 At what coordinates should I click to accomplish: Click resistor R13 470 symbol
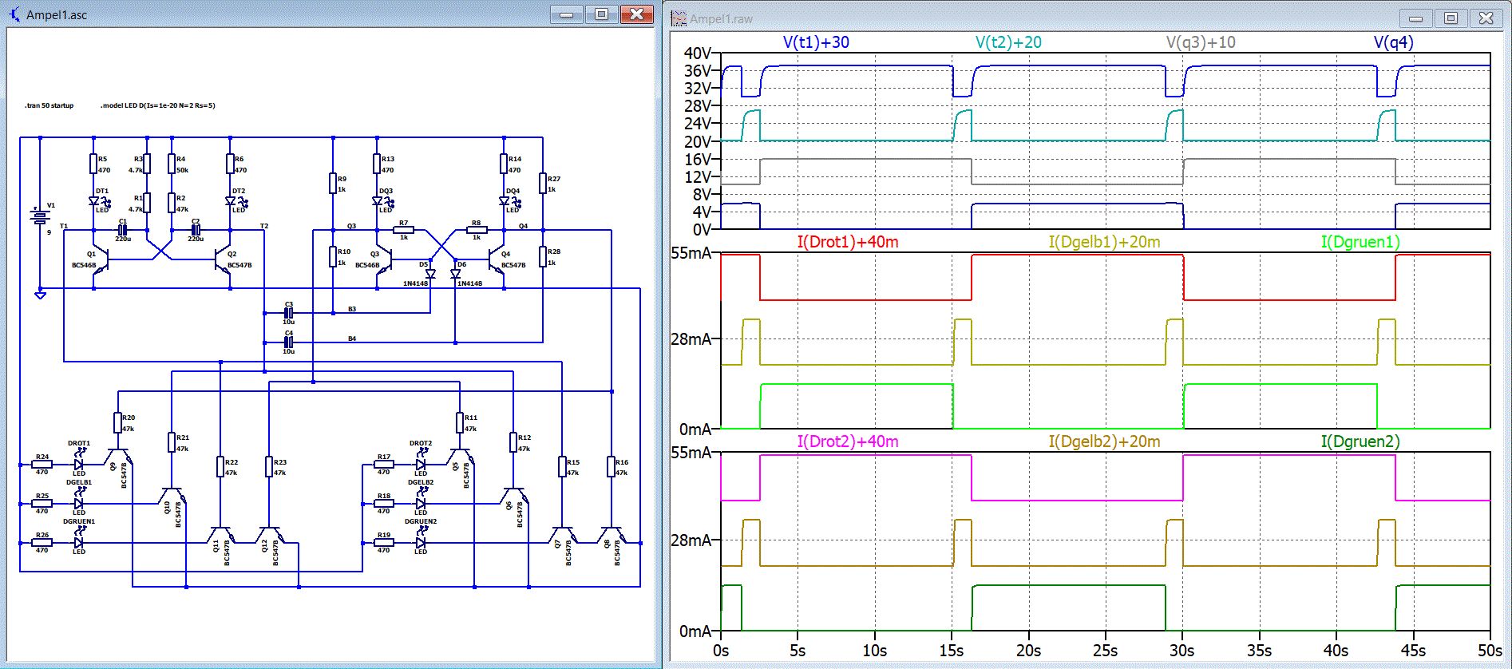377,164
